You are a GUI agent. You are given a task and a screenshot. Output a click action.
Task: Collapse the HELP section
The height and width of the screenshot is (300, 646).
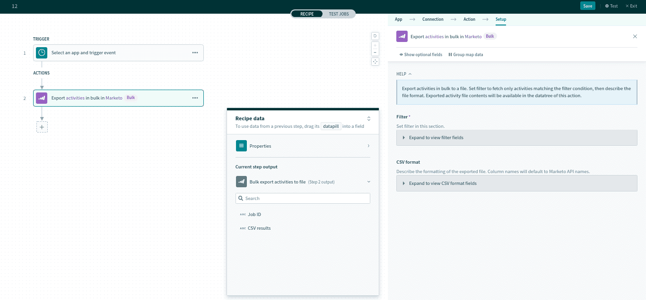404,74
